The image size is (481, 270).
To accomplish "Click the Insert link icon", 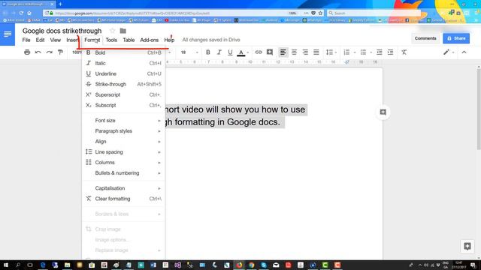I will [x=259, y=52].
